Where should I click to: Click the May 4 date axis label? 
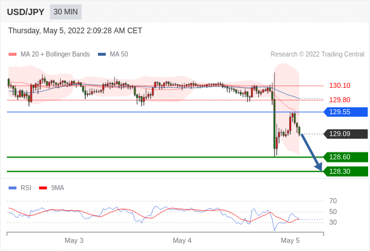182,240
